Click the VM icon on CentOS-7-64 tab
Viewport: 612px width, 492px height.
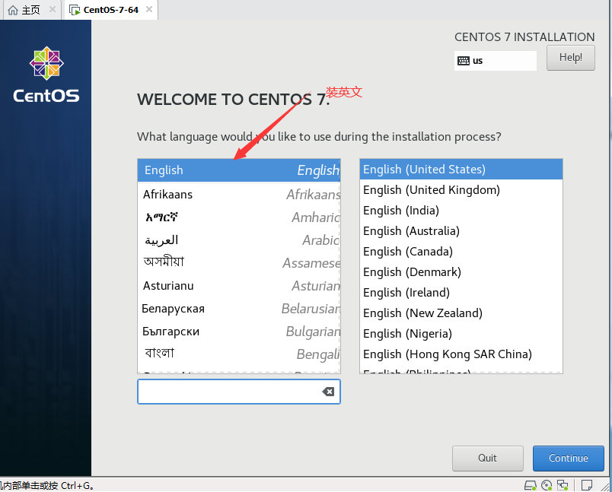75,10
